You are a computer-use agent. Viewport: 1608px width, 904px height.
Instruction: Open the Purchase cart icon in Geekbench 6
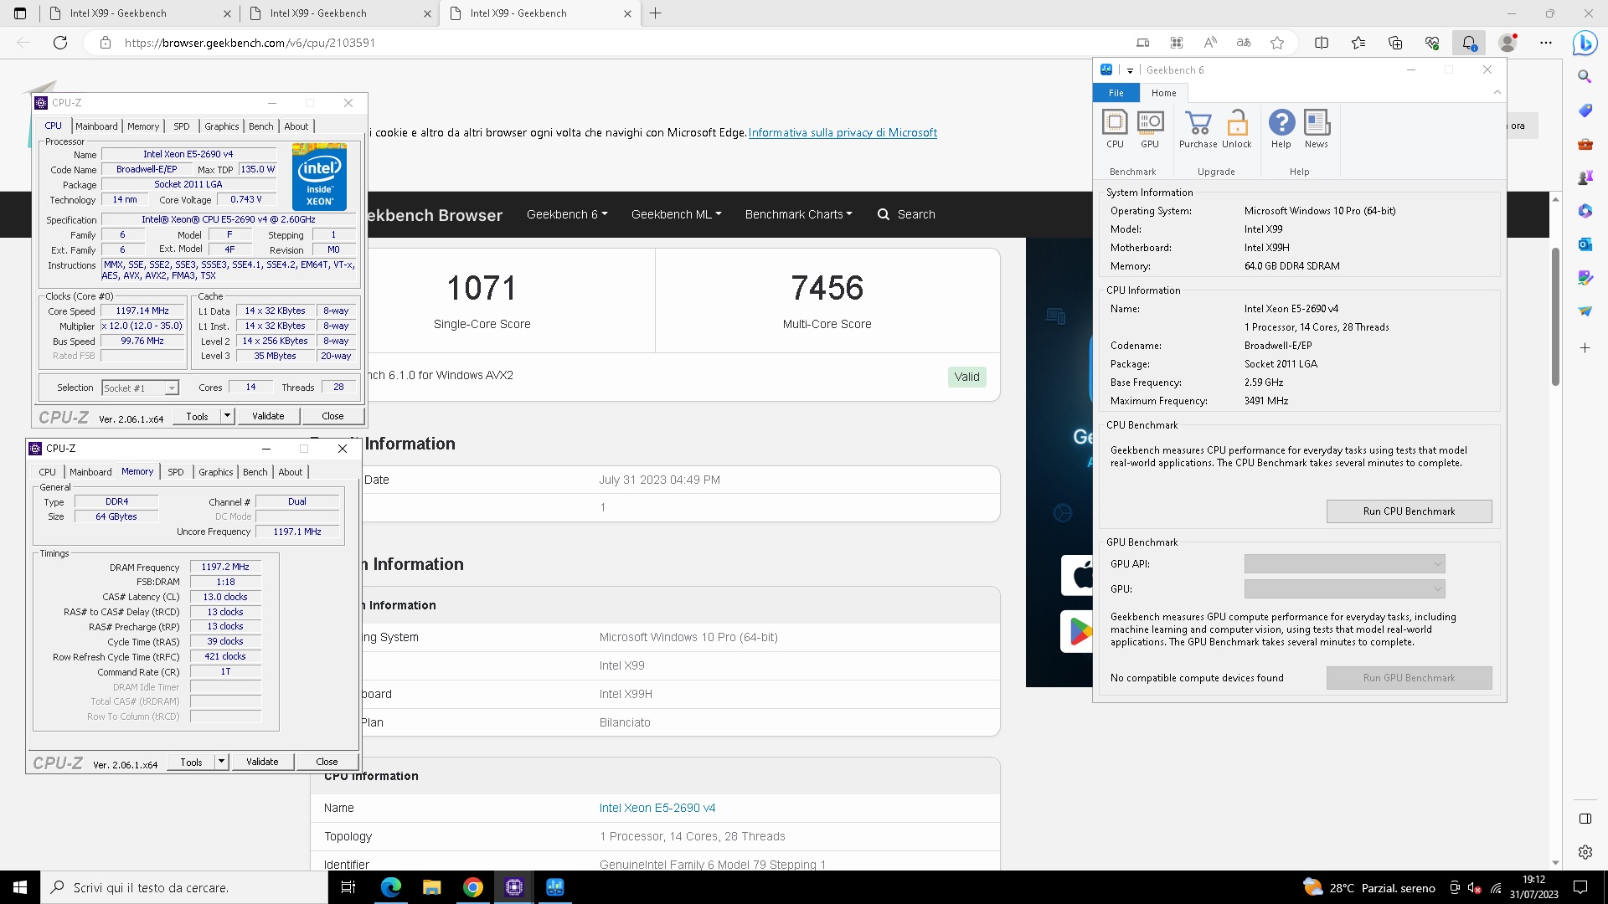[x=1198, y=130]
